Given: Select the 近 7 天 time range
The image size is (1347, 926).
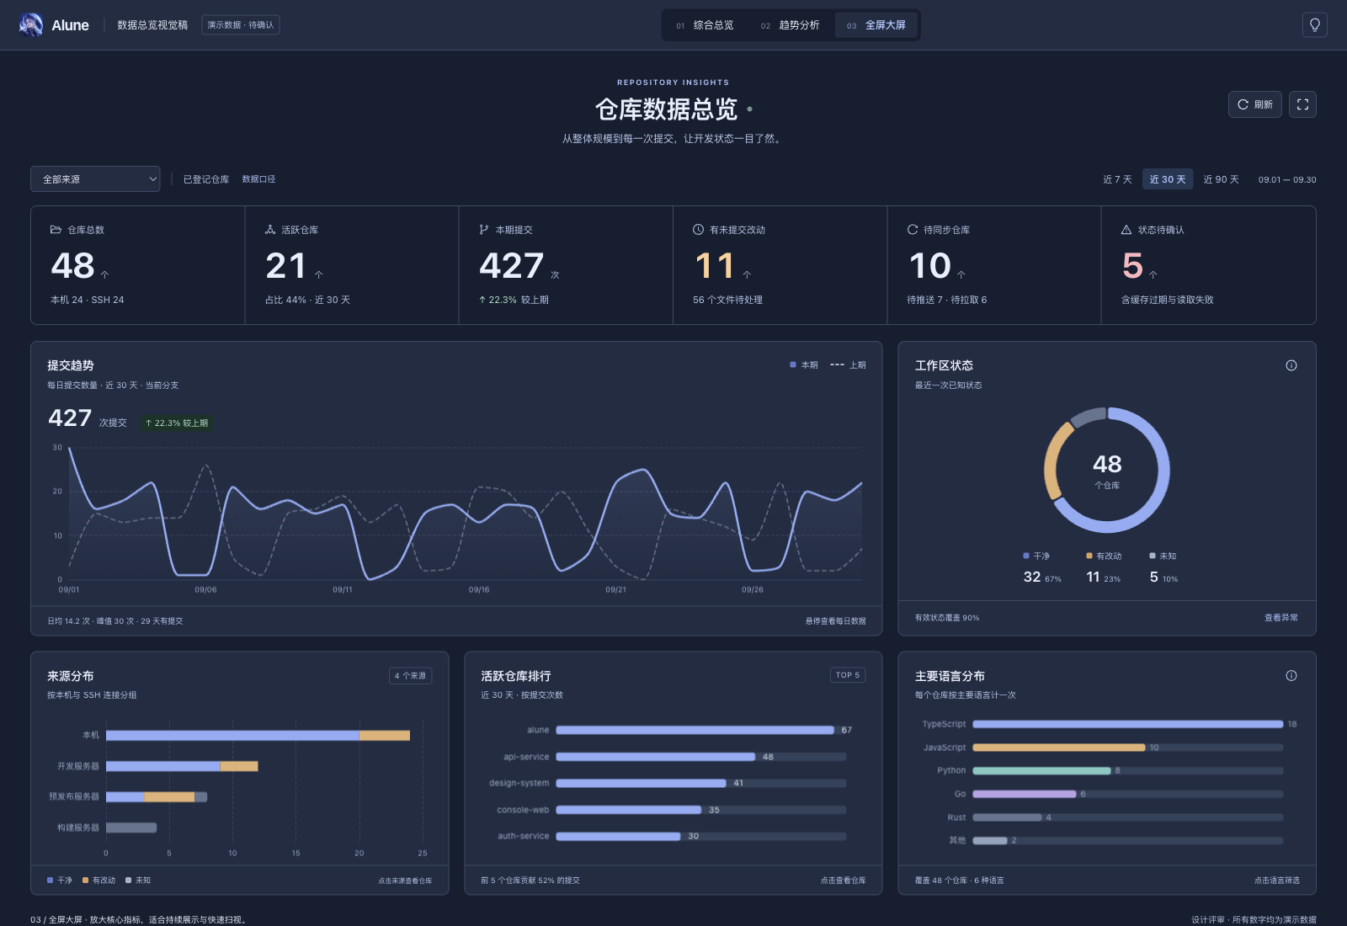Looking at the screenshot, I should tap(1117, 179).
